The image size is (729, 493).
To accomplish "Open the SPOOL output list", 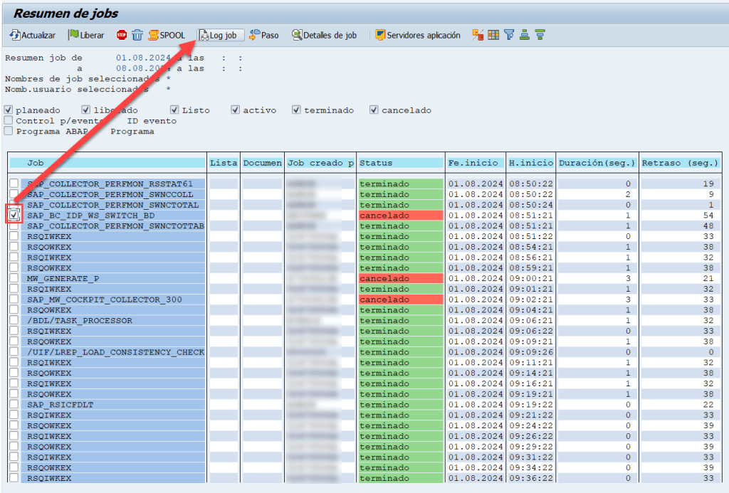I will (x=167, y=35).
